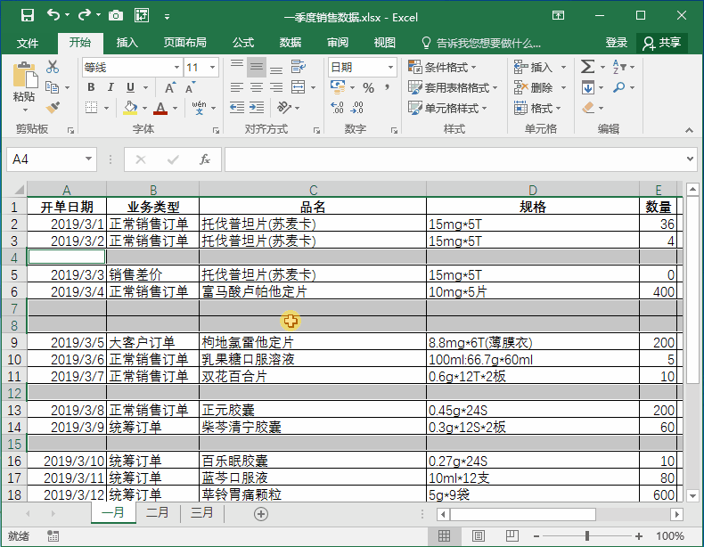Increase font size with the large A icon
Image resolution: width=704 pixels, height=547 pixels.
pos(170,87)
